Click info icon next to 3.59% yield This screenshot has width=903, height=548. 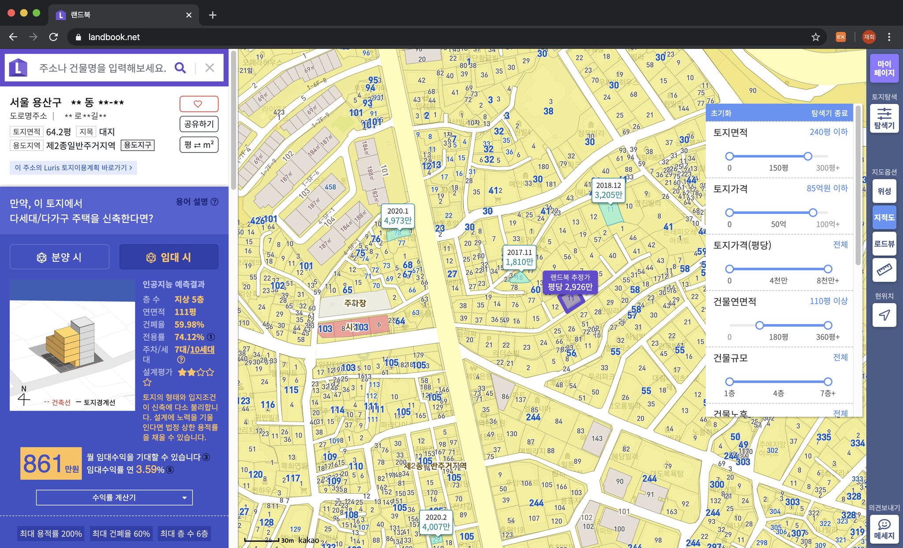click(x=170, y=470)
